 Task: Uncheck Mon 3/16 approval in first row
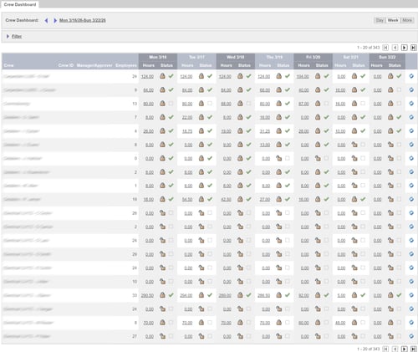pos(171,76)
